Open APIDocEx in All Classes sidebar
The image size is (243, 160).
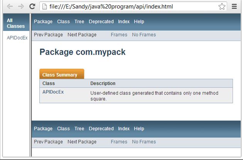(17, 38)
